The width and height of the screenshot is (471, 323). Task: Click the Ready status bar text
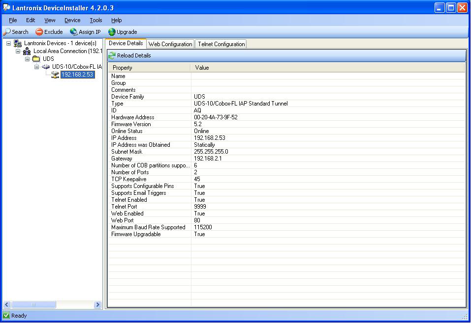click(x=19, y=316)
